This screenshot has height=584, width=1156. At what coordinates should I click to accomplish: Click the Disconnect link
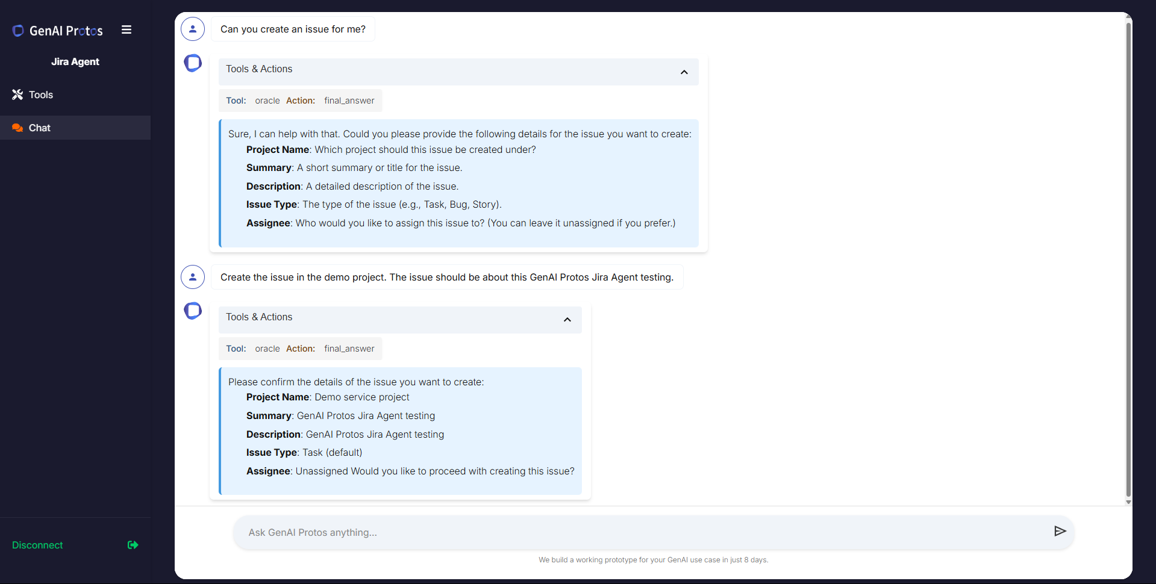click(x=37, y=545)
